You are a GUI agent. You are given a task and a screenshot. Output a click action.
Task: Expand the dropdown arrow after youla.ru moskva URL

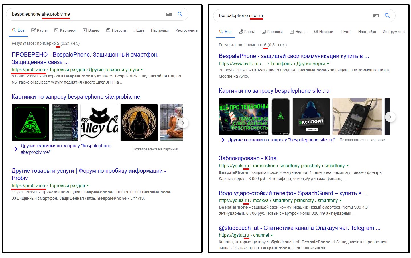tap(341, 201)
